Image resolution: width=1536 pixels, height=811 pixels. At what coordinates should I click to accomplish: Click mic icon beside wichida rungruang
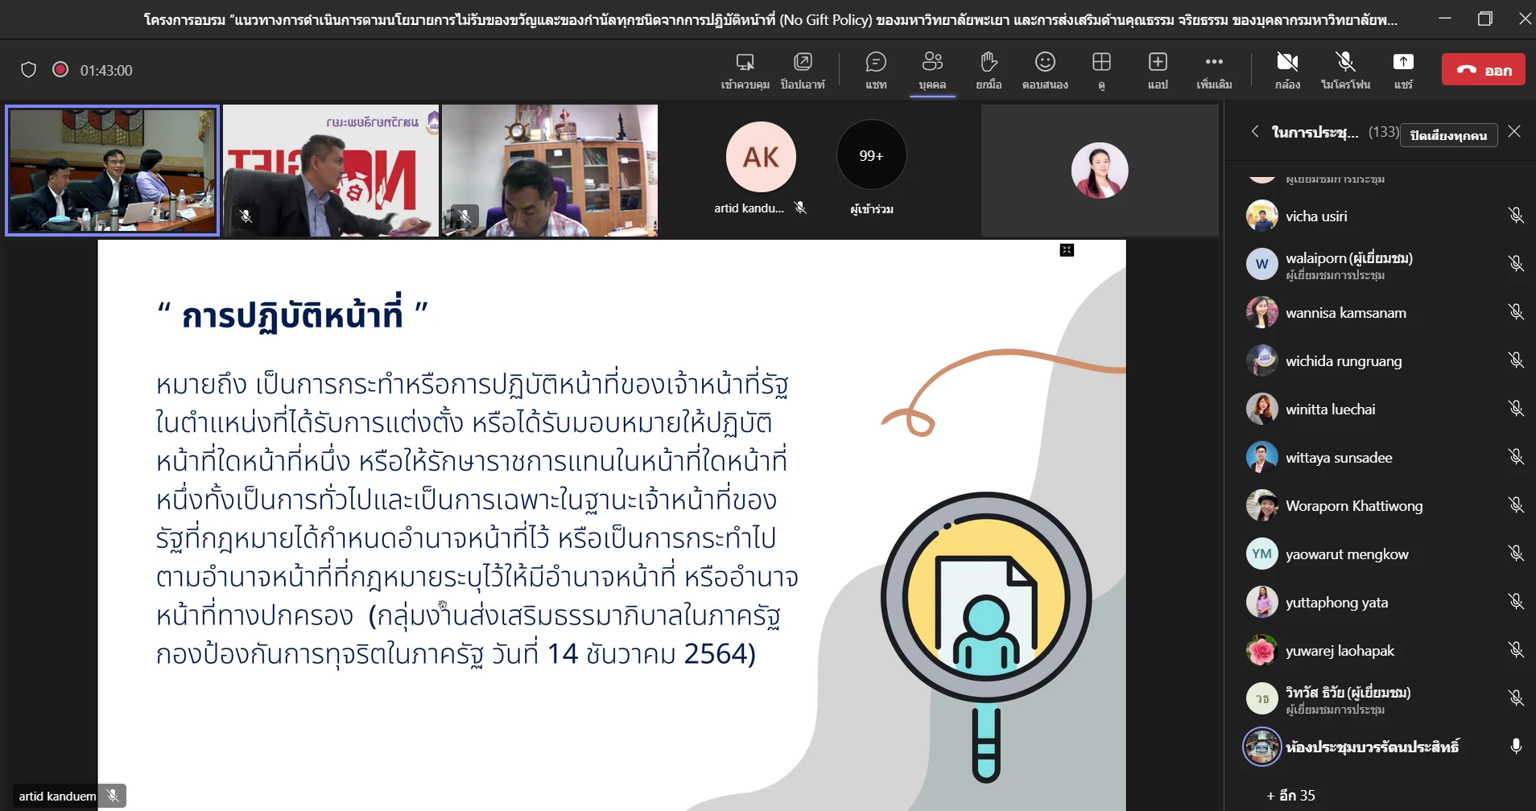1516,360
